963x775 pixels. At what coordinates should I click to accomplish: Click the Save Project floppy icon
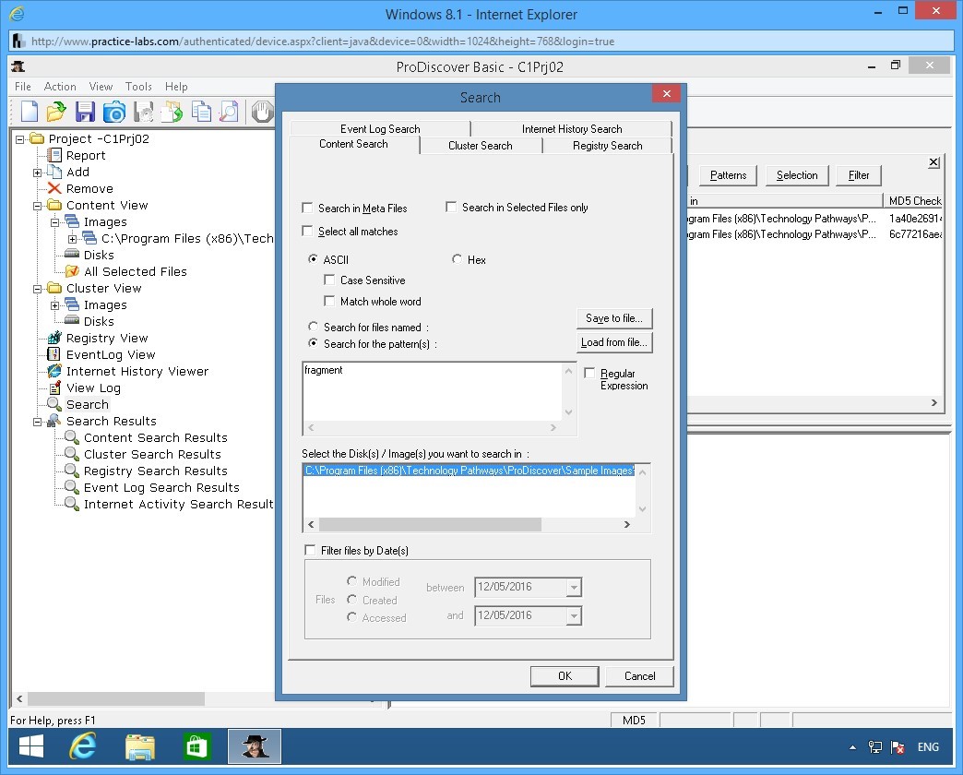pyautogui.click(x=85, y=112)
